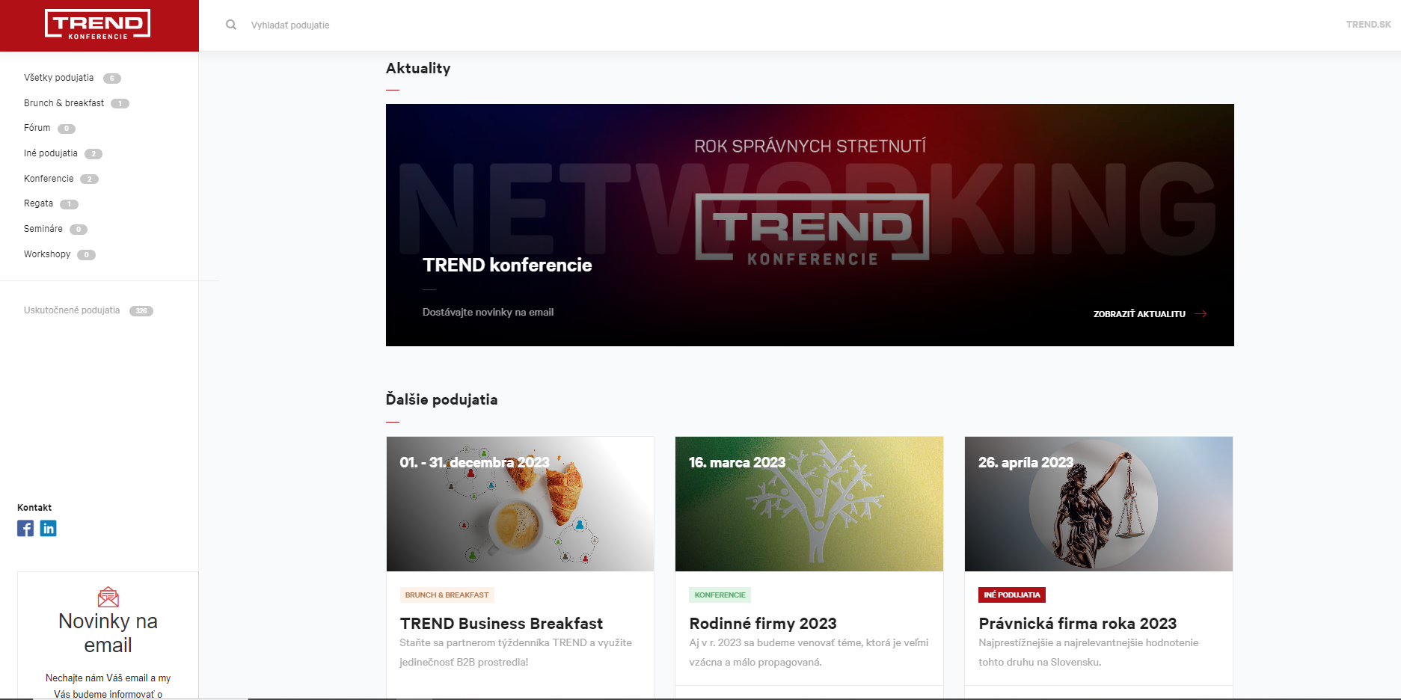This screenshot has height=700, width=1401.
Task: Click the search magnifier icon
Action: pos(231,25)
